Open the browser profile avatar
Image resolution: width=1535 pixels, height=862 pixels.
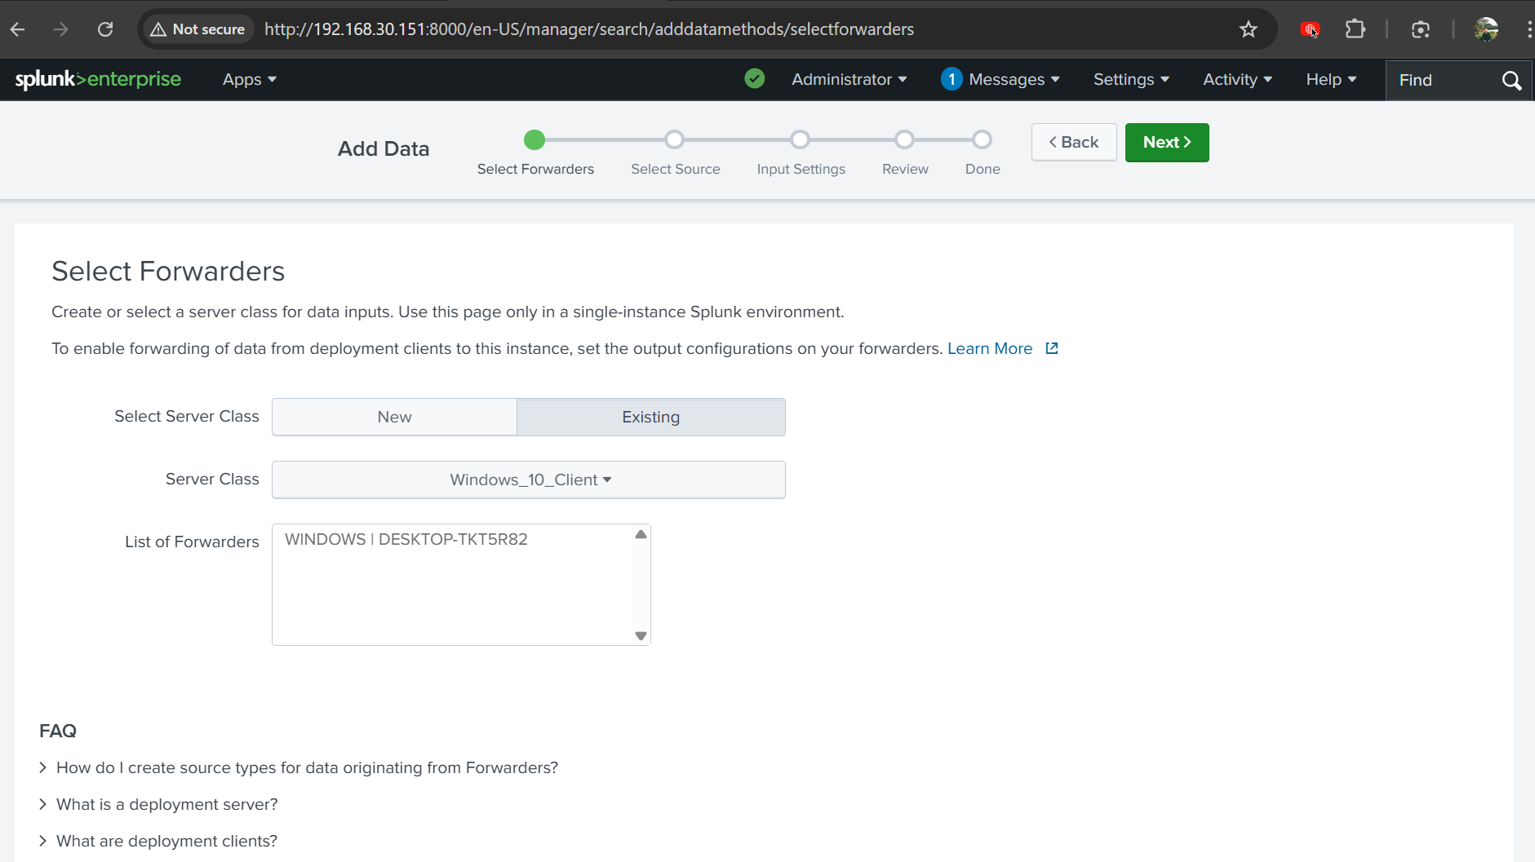(x=1486, y=29)
